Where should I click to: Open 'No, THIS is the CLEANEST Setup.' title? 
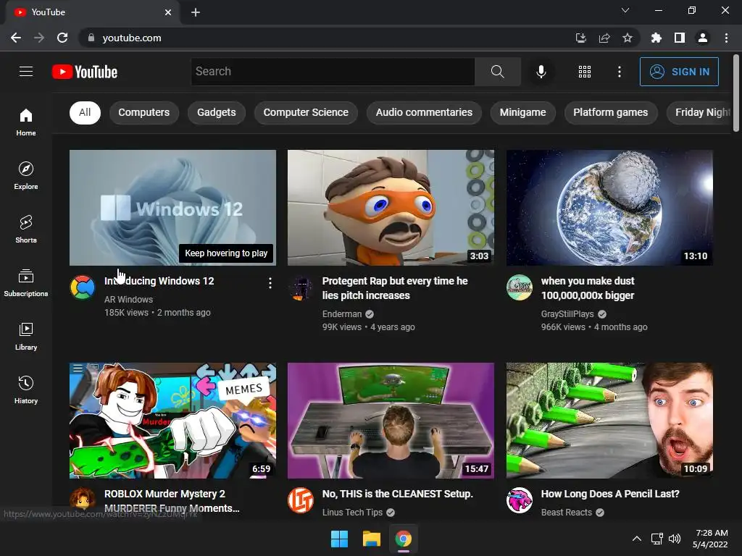pos(398,494)
